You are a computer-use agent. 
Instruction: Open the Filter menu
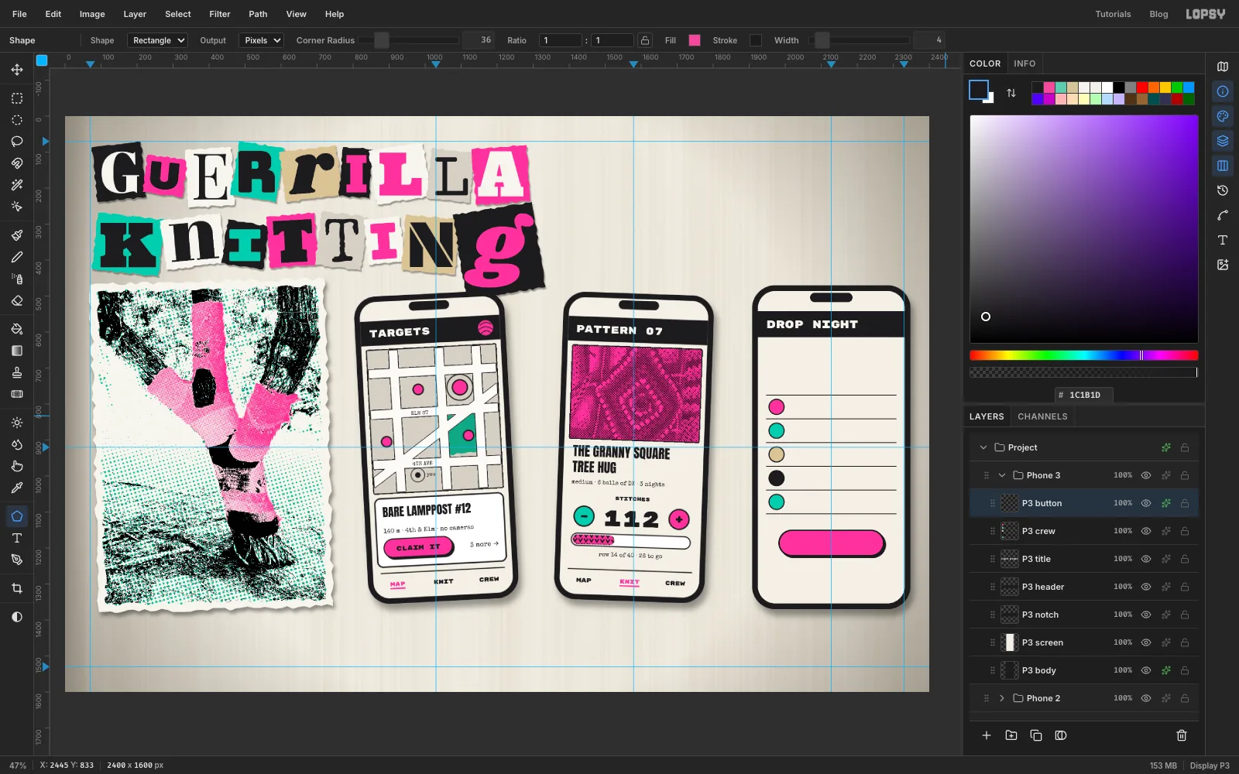pos(220,14)
